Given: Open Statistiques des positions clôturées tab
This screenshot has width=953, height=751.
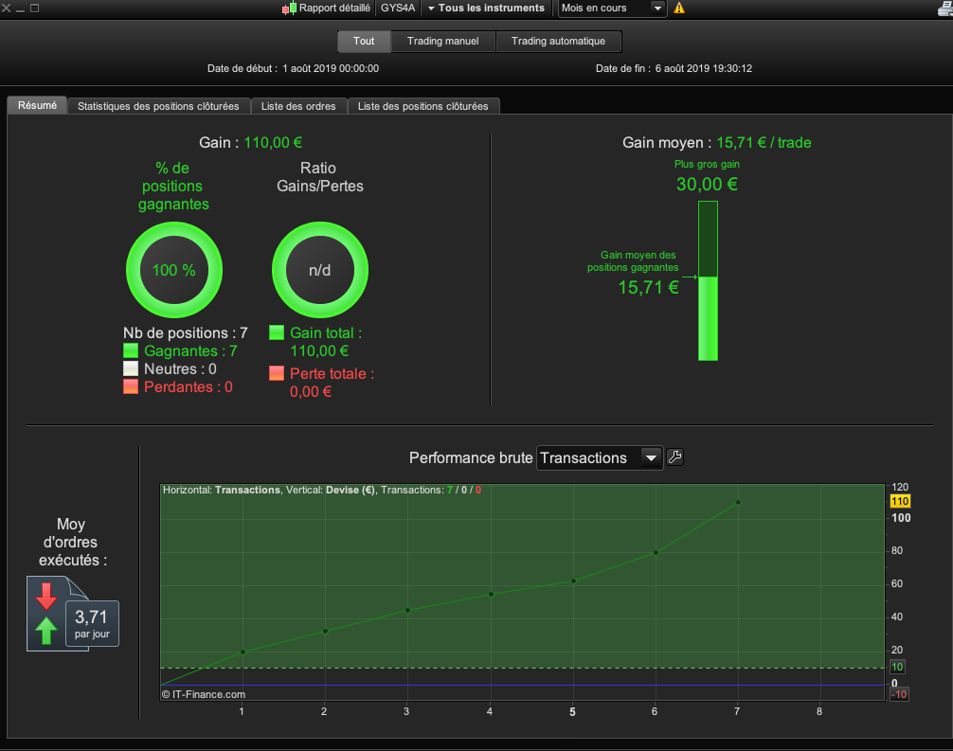Looking at the screenshot, I should point(158,106).
